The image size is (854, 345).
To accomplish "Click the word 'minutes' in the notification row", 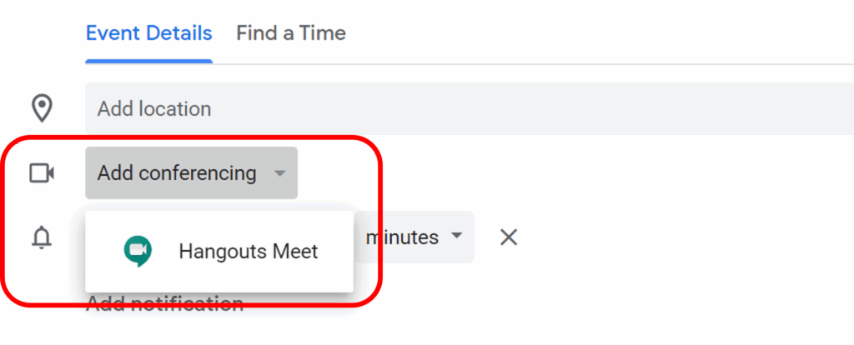I will (403, 237).
